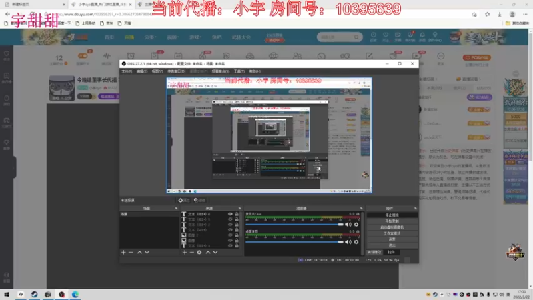Click the 麦克风/Aux volume slider
The width and height of the screenshot is (533, 300).
click(294, 225)
